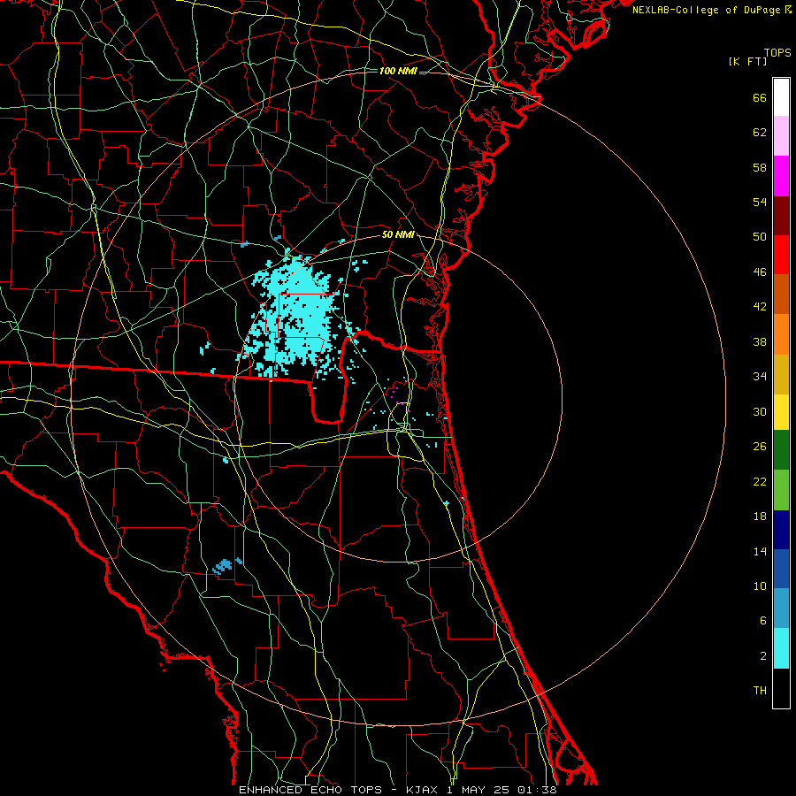Click the dark orange 46 color swatch
796x796 pixels.
[x=781, y=294]
